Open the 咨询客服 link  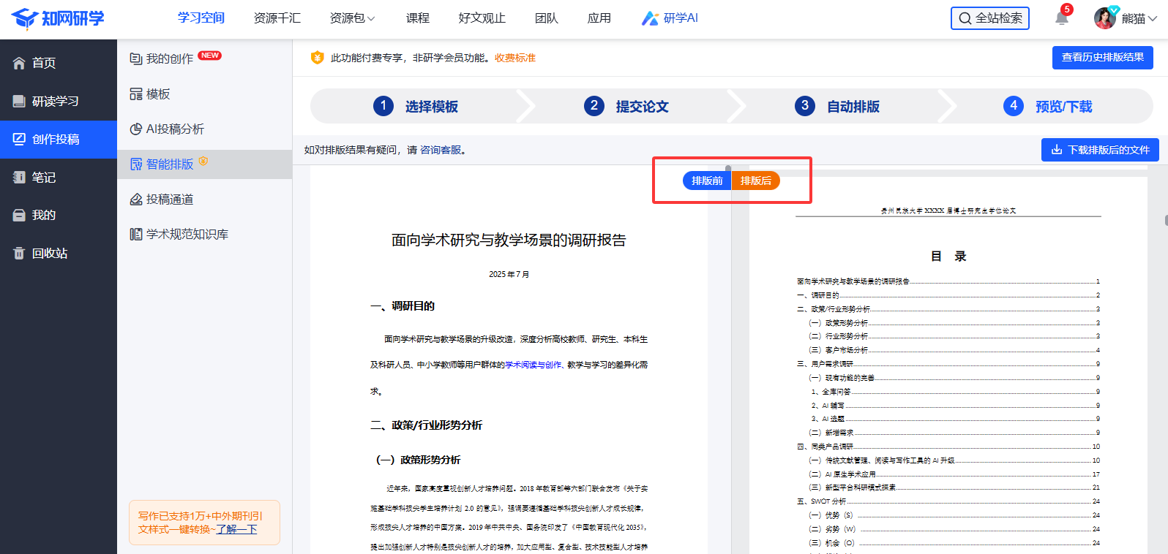(x=441, y=150)
